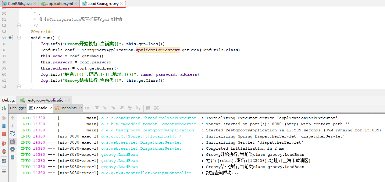Viewport: 385px width, 182px height.
Task: Click 'Initializing Servlet 'dispatcherServlet'' message
Action: (x=255, y=142)
